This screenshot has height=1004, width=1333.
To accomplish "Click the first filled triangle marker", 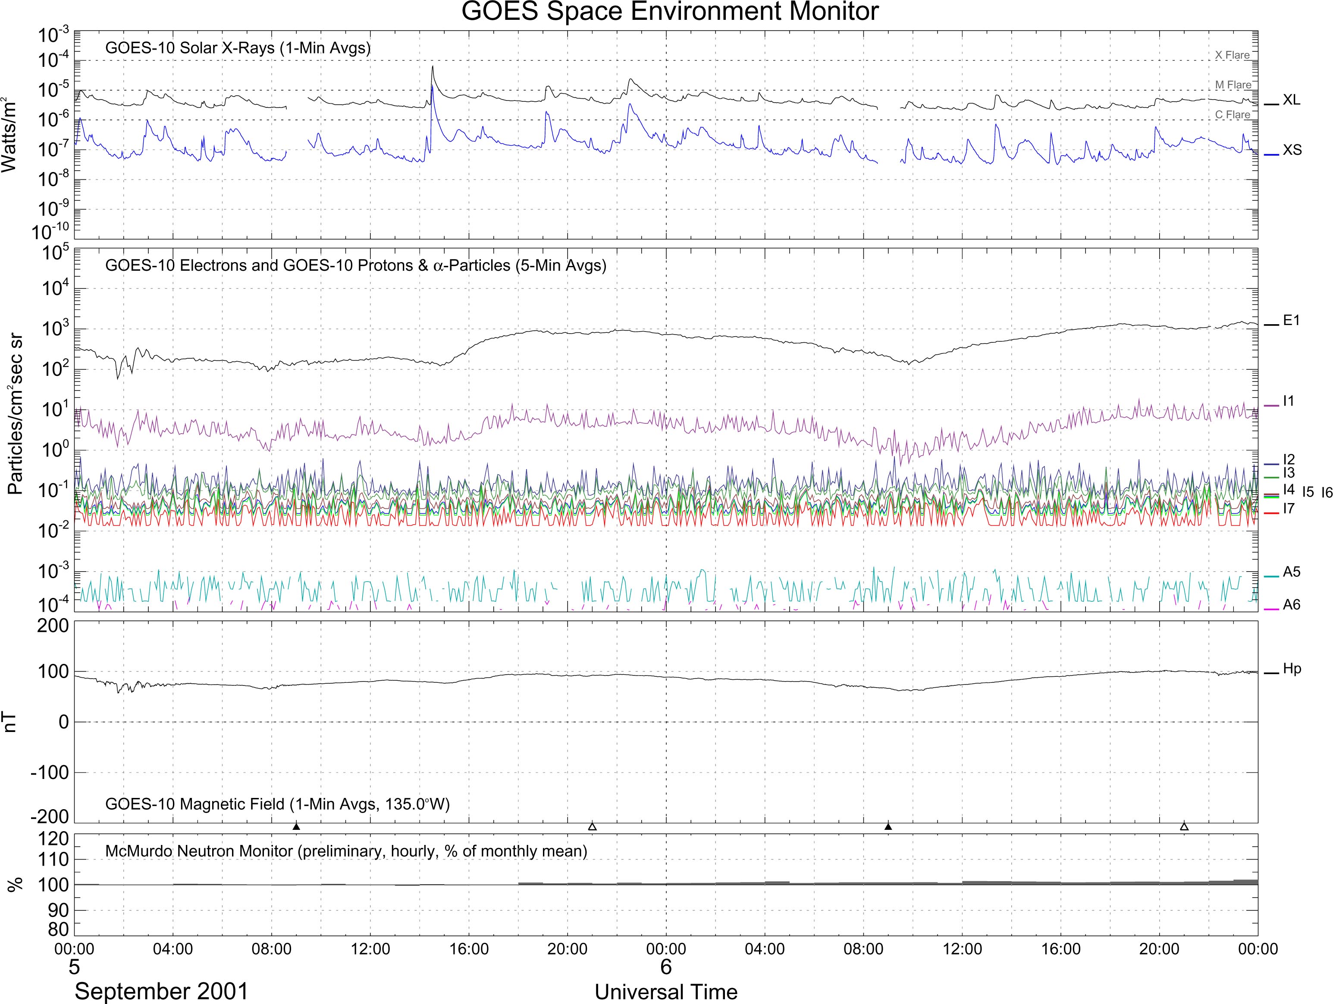I will 296,826.
